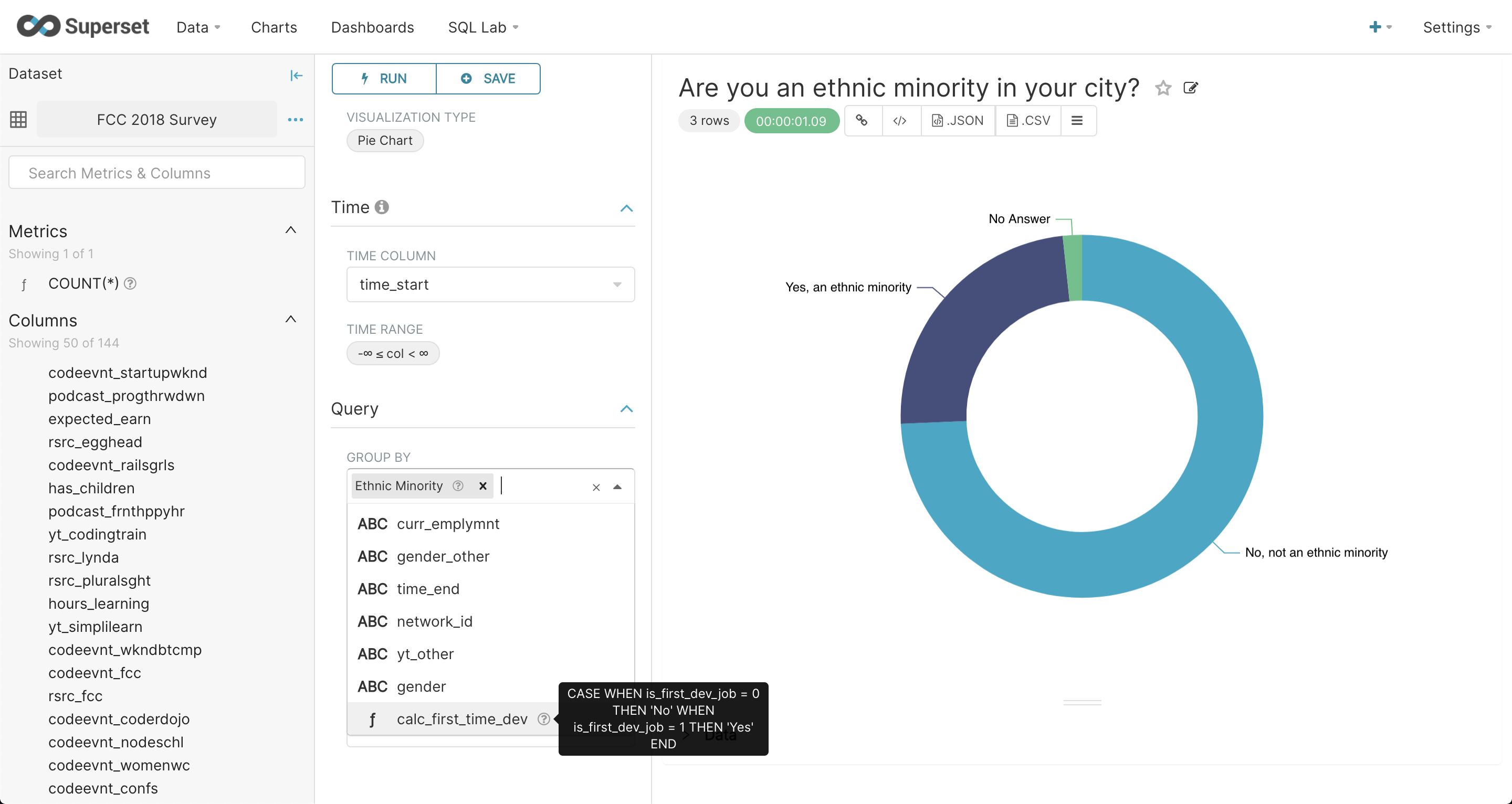This screenshot has width=1512, height=804.
Task: Star the chart as favorite
Action: click(1163, 88)
